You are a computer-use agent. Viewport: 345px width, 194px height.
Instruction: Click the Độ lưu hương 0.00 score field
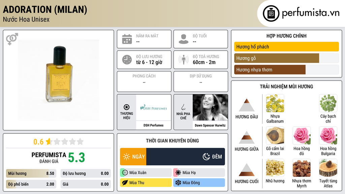pyautogui.click(x=86, y=173)
